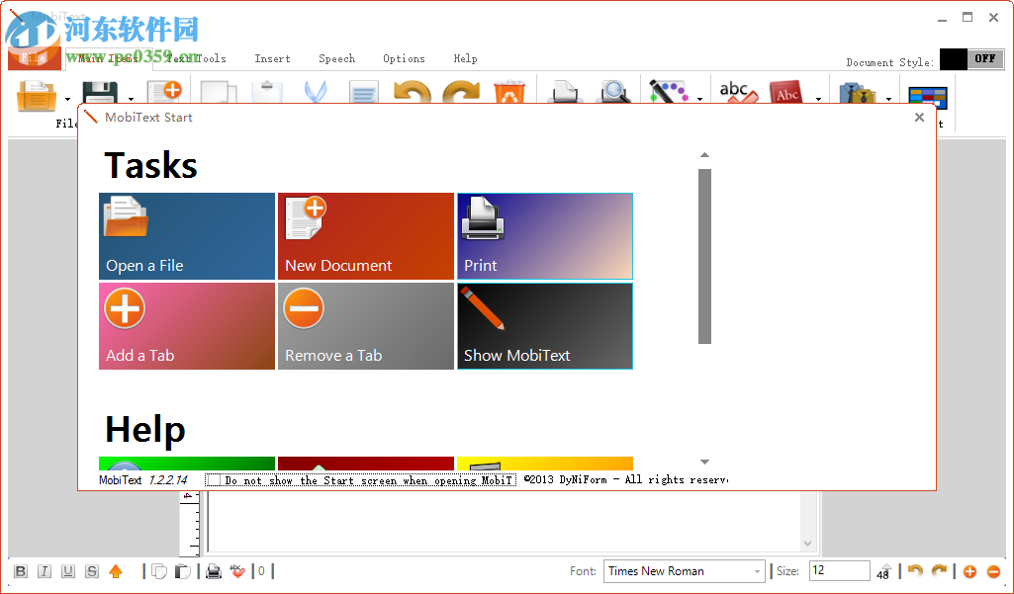Image resolution: width=1014 pixels, height=594 pixels.
Task: Click the magnifier Print Preview icon
Action: click(614, 92)
